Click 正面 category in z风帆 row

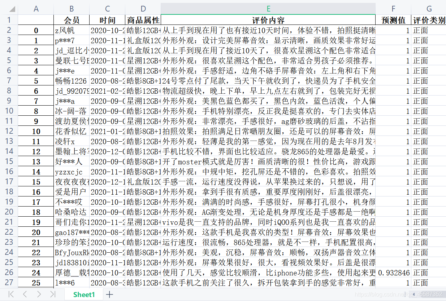(x=429, y=30)
